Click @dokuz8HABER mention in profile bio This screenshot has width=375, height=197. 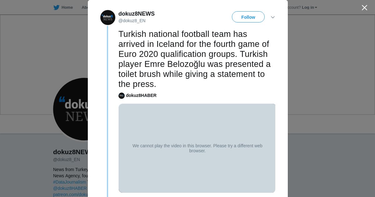coord(70,188)
